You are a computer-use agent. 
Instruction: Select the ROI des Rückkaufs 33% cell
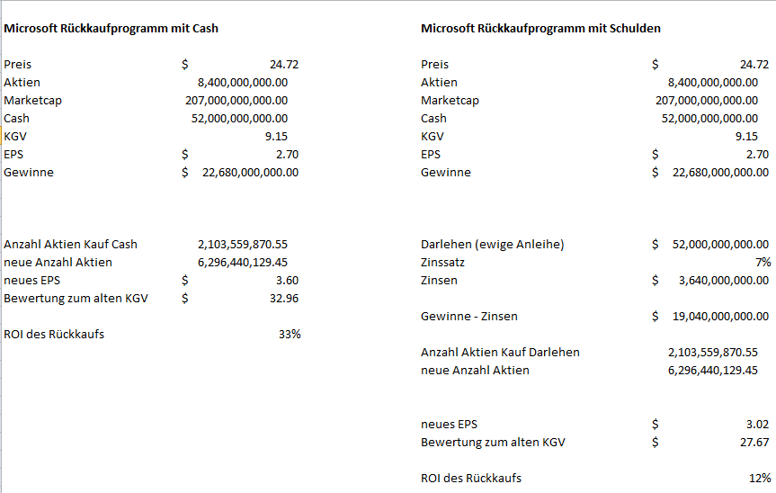290,334
